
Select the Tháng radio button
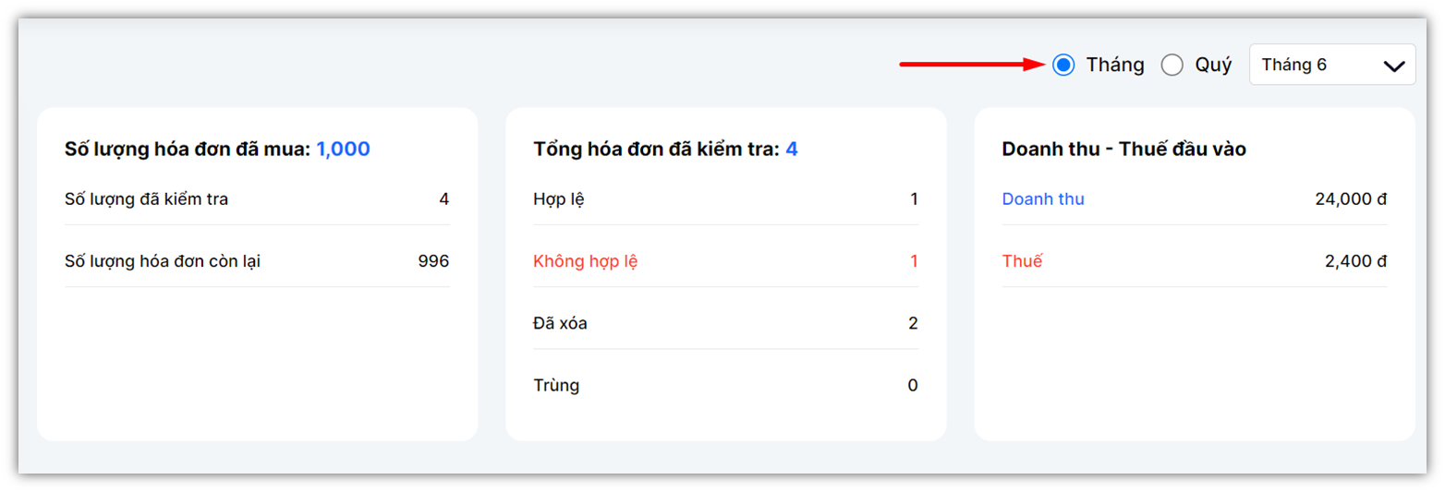[x=1063, y=65]
